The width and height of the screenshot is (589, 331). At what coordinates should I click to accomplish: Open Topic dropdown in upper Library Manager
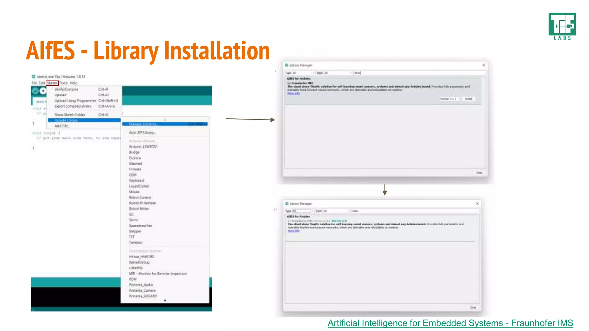(338, 73)
